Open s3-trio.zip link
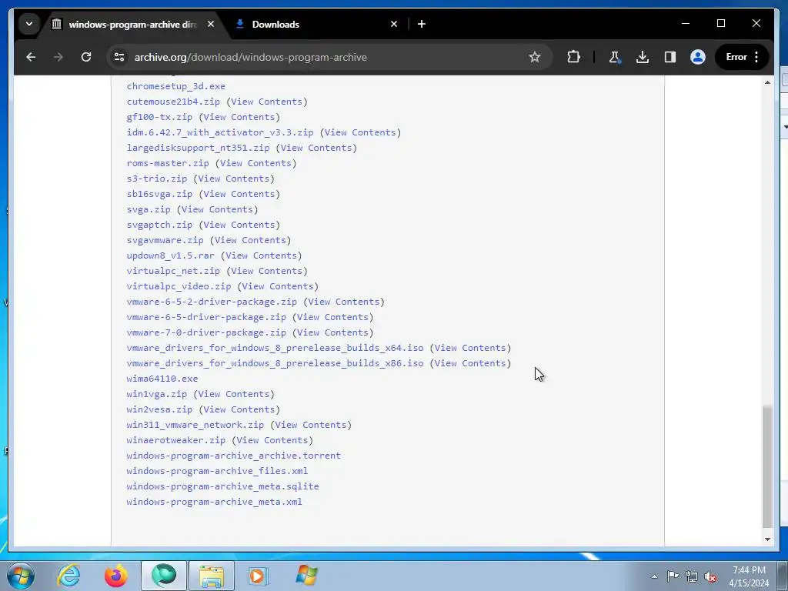The width and height of the screenshot is (788, 591). [157, 179]
